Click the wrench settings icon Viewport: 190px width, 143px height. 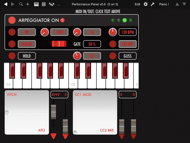[x=153, y=4]
